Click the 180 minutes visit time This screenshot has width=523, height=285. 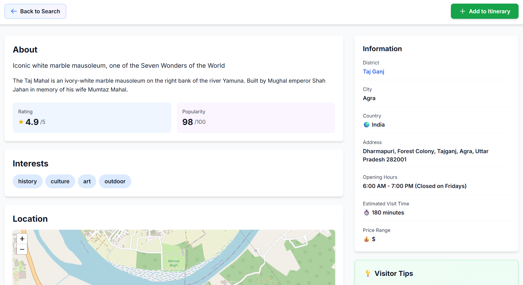[388, 213]
